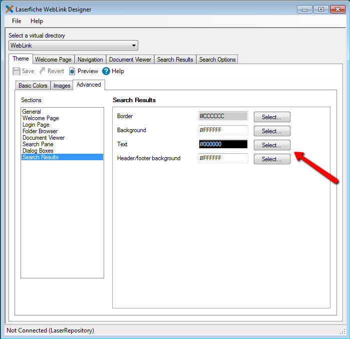This screenshot has width=350, height=339.
Task: Click the toolbar Help label
Action: (x=118, y=71)
